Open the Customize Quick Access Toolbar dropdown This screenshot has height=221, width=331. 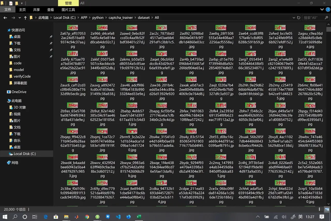click(x=22, y=3)
